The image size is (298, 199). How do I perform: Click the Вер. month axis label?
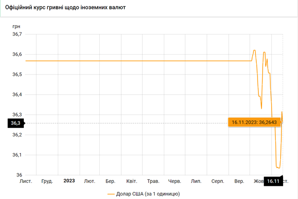pos(239,181)
